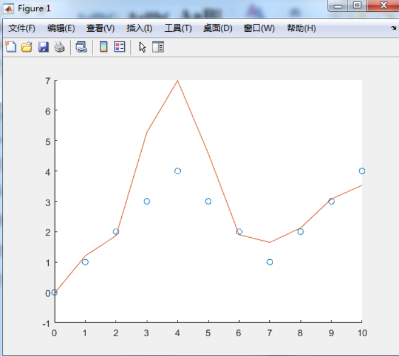
Task: Click the MATLAB logo in the title bar
Action: 9,8
